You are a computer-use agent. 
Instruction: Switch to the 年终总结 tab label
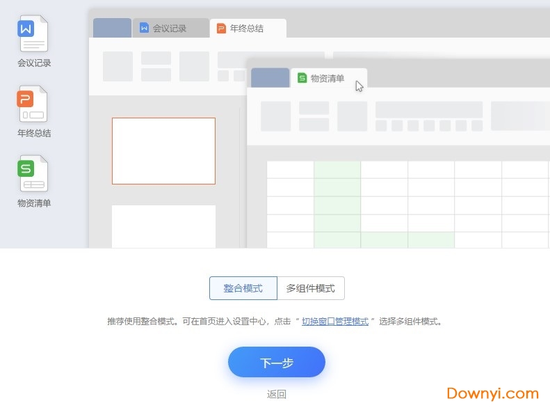[247, 29]
